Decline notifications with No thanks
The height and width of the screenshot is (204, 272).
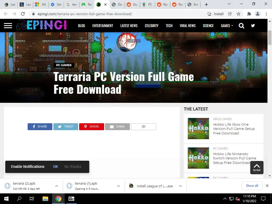pos(73,167)
